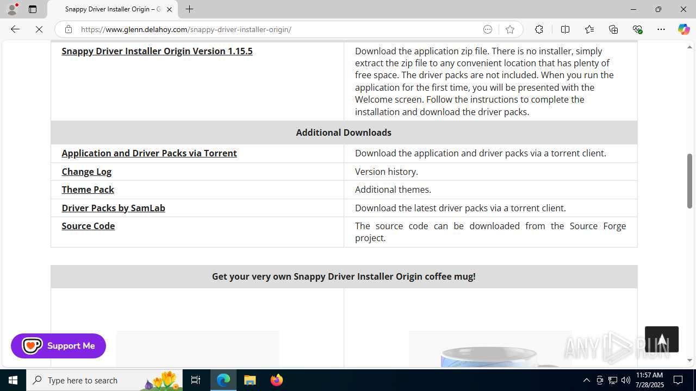The width and height of the screenshot is (696, 391).
Task: Show hidden system tray icons
Action: point(586,380)
